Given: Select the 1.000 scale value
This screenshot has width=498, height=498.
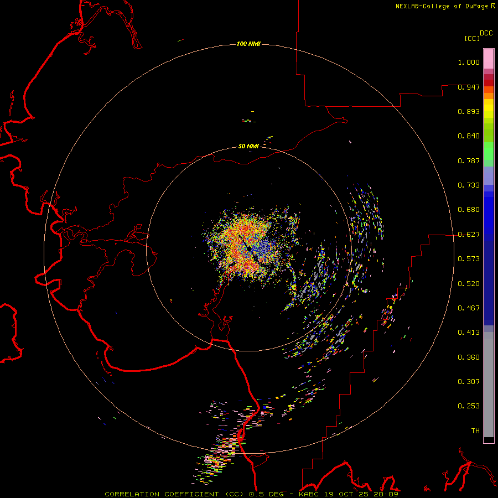Looking at the screenshot, I should pos(469,62).
